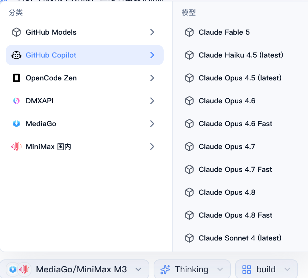Viewport: 308px width, 278px height.
Task: Choose the Claude Fable 5 model
Action: point(243,32)
